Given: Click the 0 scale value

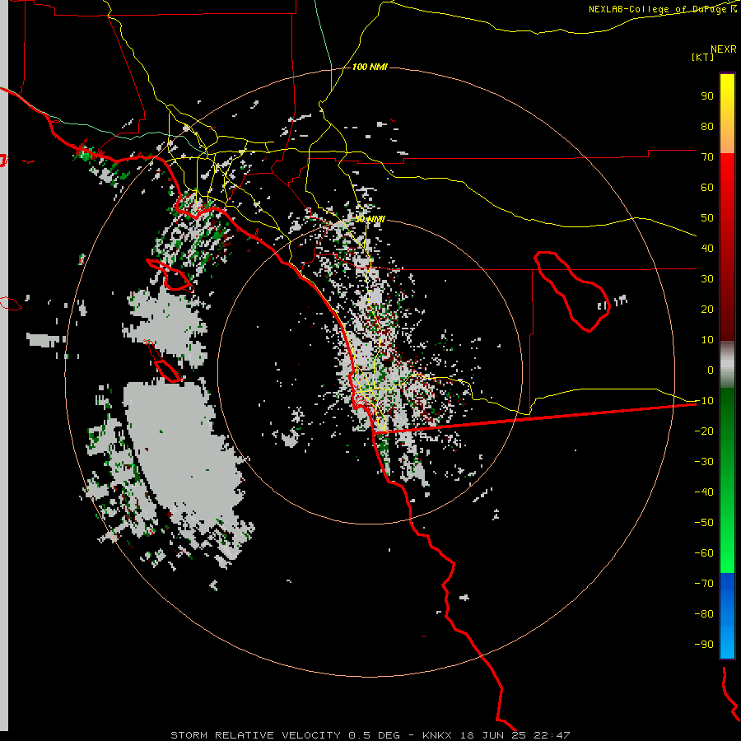Looking at the screenshot, I should (x=711, y=370).
